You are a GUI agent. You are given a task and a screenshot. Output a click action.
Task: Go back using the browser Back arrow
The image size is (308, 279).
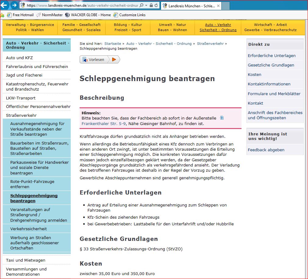click(4, 5)
